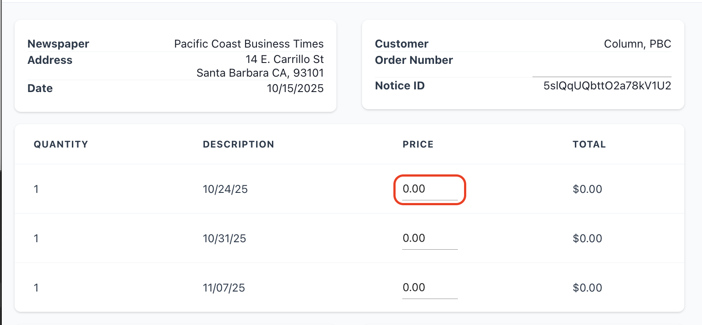Click the 10/24/25 description cell
Screen dimensions: 702x325
tap(225, 189)
